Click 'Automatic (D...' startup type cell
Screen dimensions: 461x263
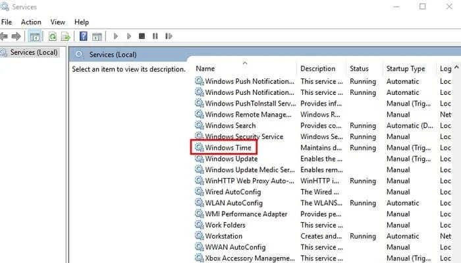pos(410,125)
